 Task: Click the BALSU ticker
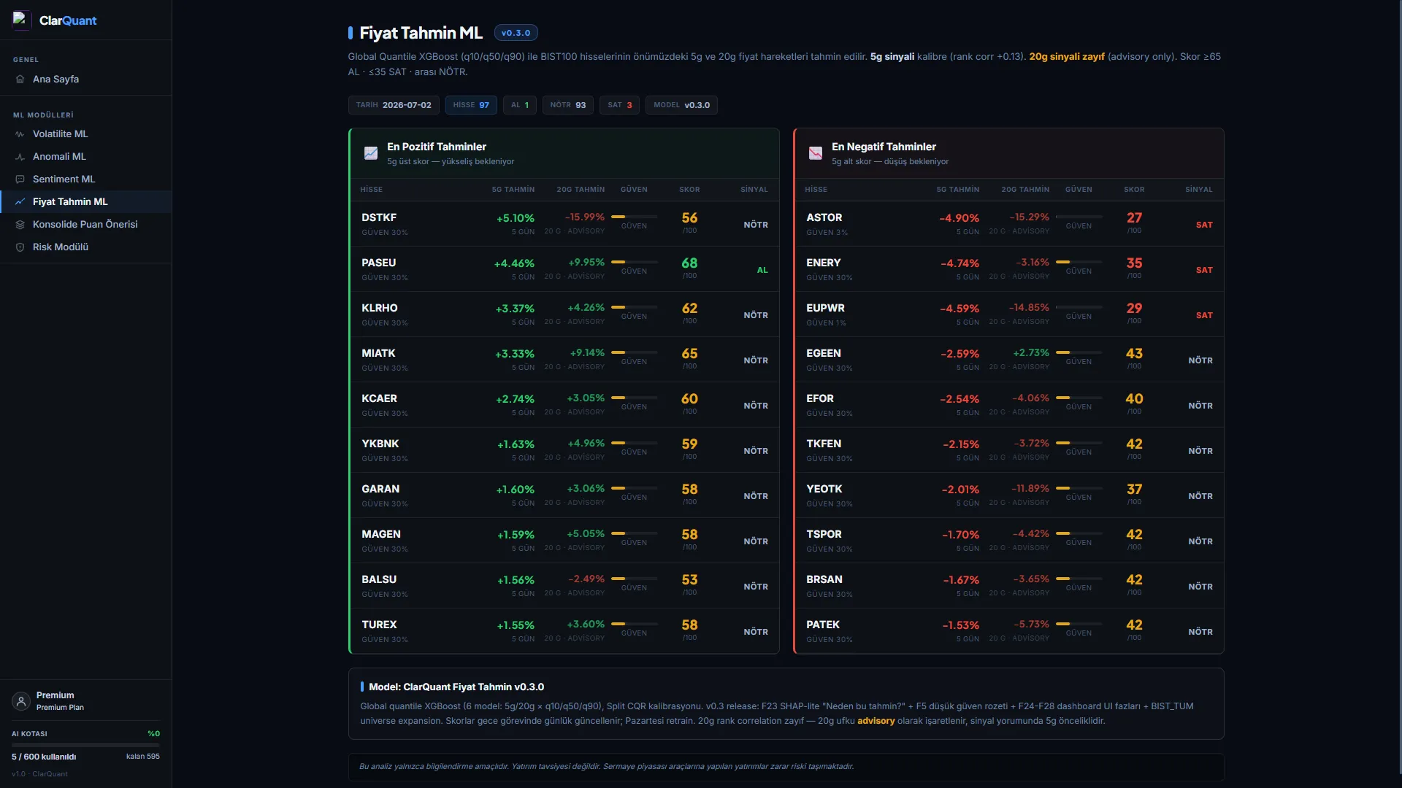tap(379, 579)
